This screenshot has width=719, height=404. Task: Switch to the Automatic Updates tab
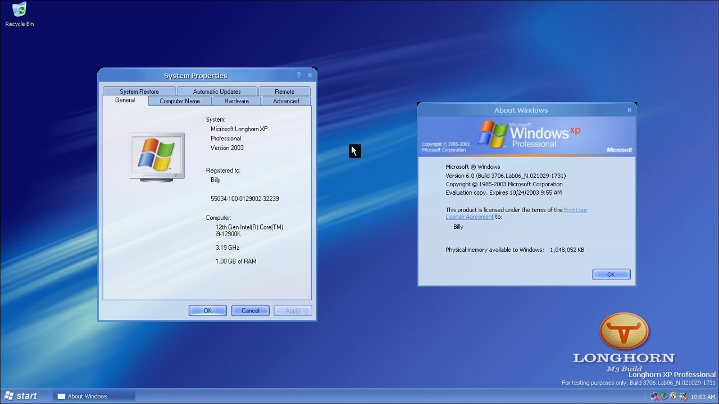[x=217, y=91]
